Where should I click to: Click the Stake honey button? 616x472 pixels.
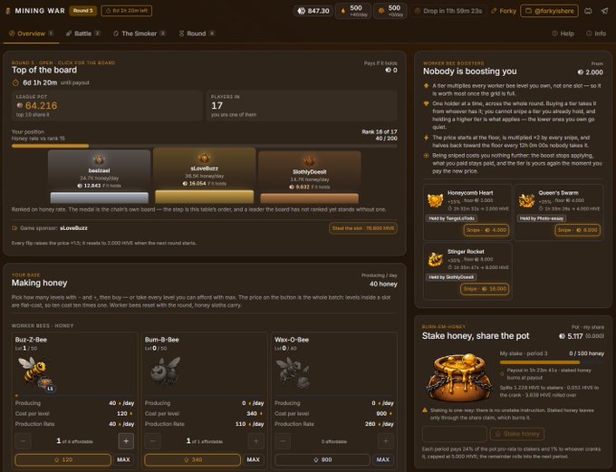pyautogui.click(x=517, y=434)
